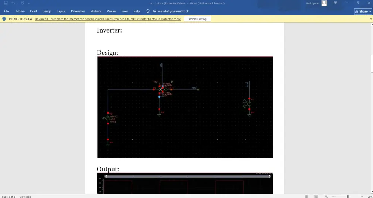Click the Protected View warning message link
The image size is (373, 198).
pyautogui.click(x=108, y=19)
